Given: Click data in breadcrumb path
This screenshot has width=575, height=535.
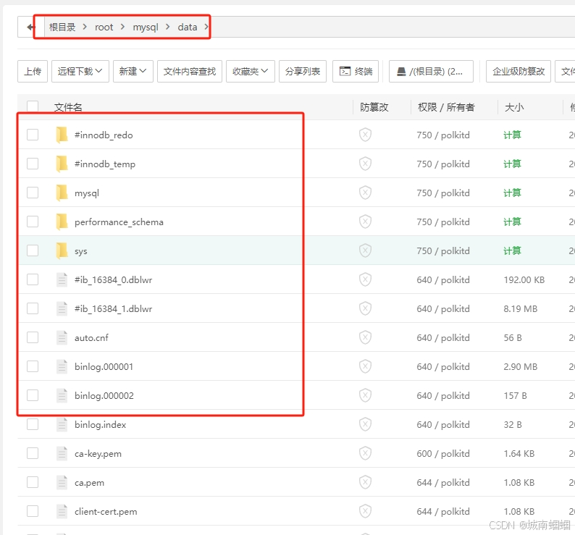Looking at the screenshot, I should point(188,27).
